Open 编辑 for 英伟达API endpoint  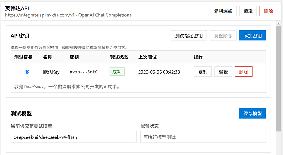248,11
